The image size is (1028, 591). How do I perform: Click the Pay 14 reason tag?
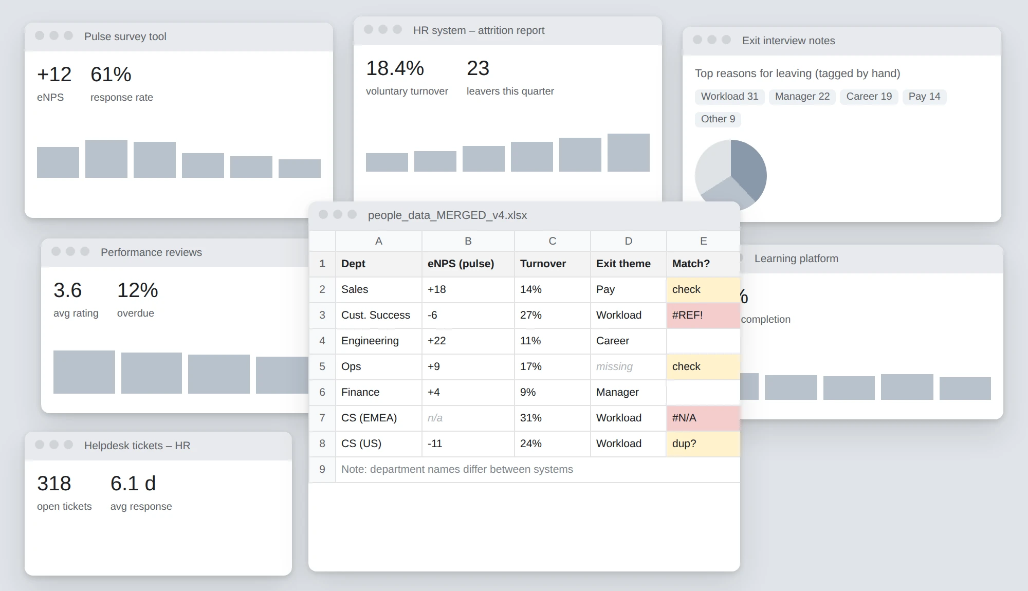pyautogui.click(x=924, y=97)
